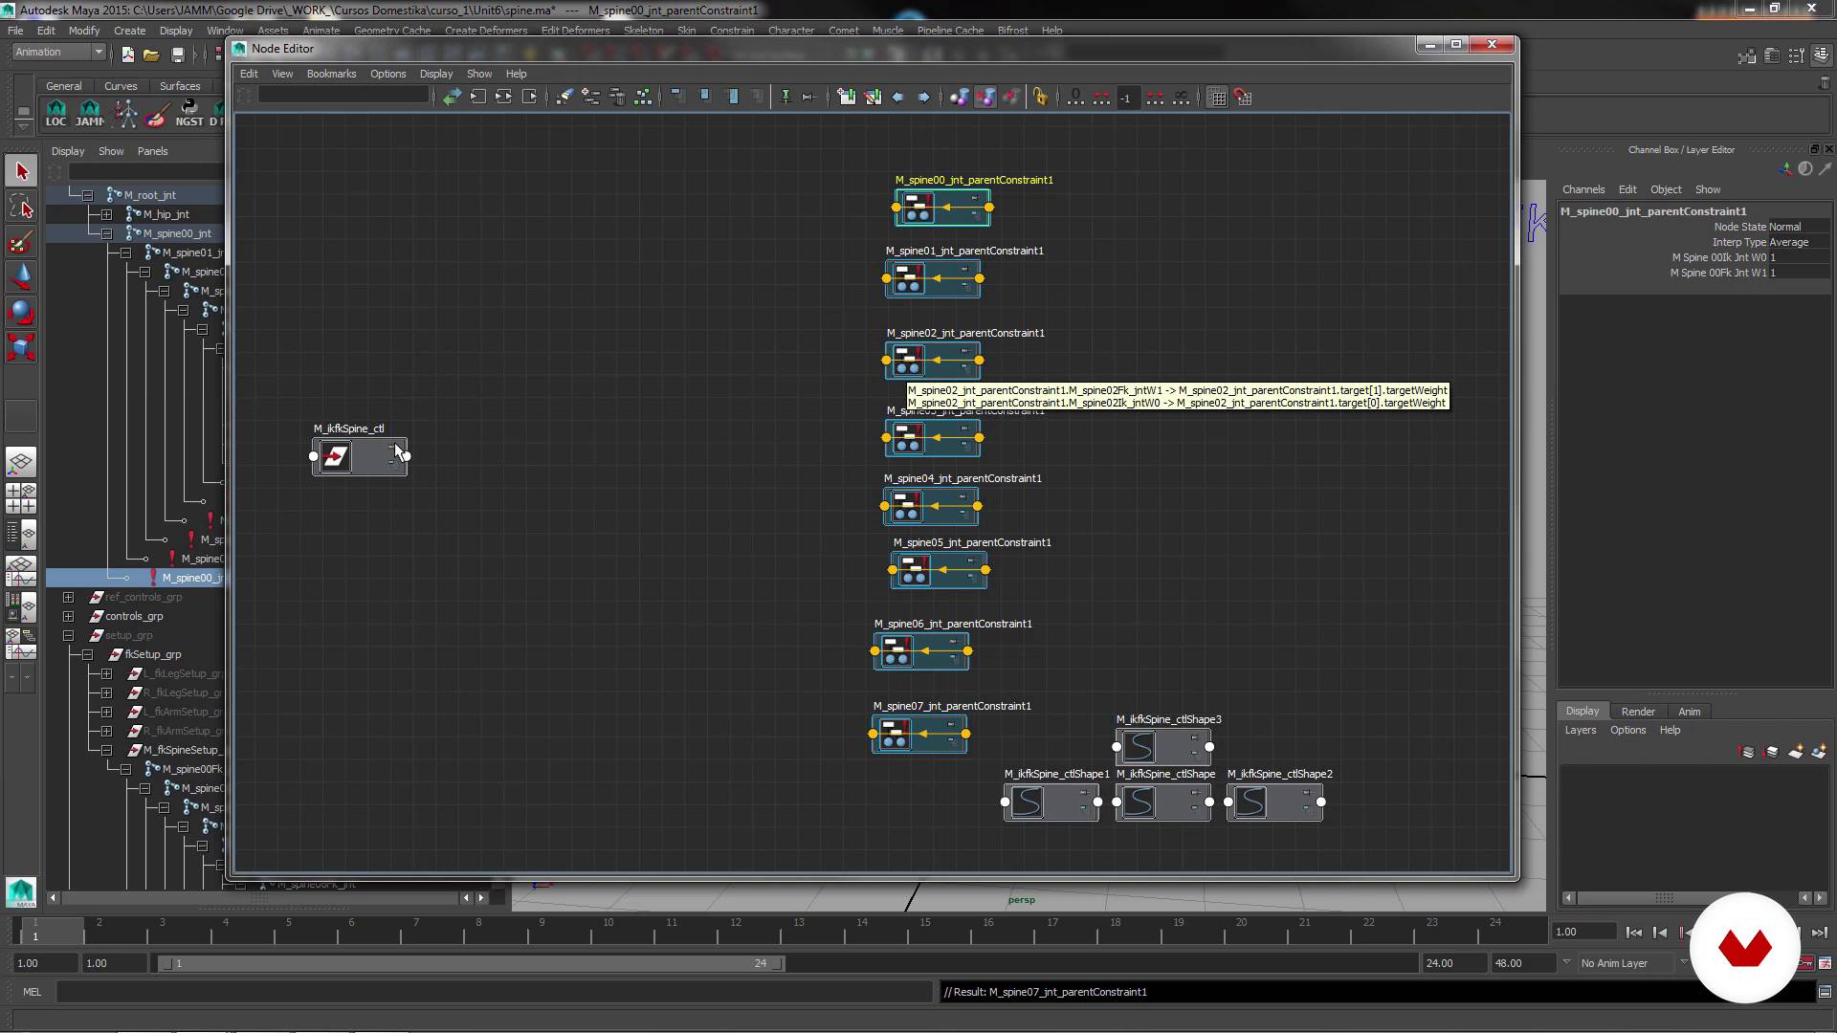1837x1033 pixels.
Task: Click frame 12 on the time slider
Action: 735,931
